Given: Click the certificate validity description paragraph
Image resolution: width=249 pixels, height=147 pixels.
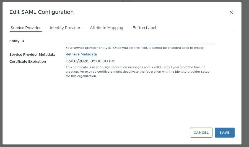Looking at the screenshot, I should pyautogui.click(x=138, y=72).
